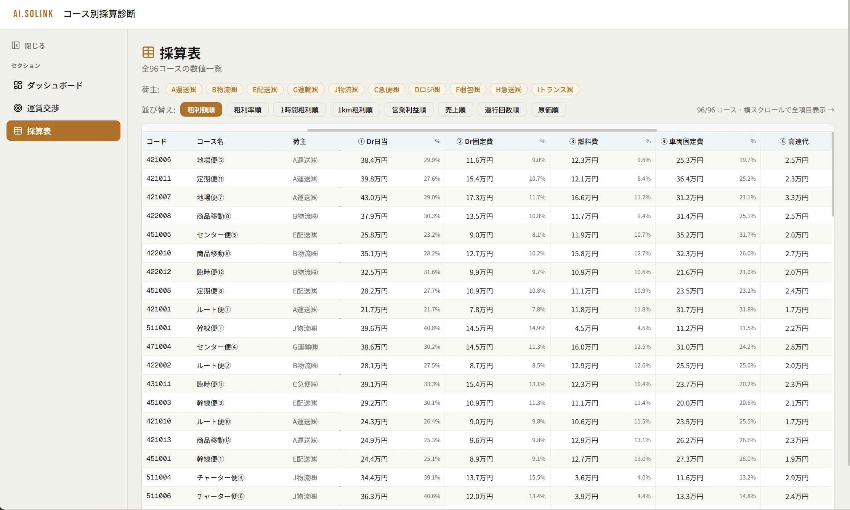Click the table icon beside 採算表 heading
Viewport: 850px width, 510px height.
(148, 52)
